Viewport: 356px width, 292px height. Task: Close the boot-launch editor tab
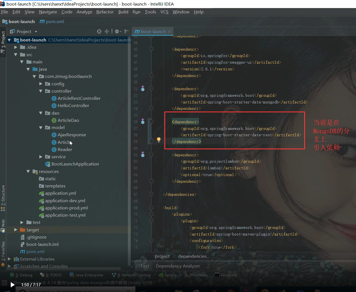pos(169,31)
